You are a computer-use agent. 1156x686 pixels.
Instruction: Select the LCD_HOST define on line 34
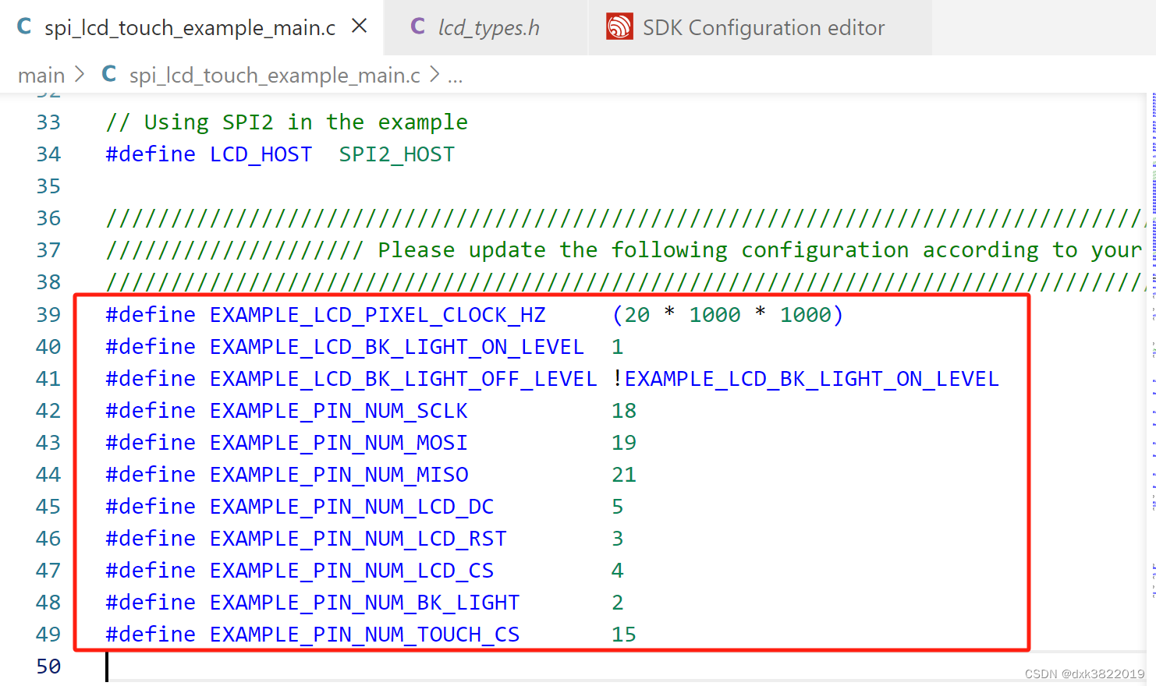[261, 154]
